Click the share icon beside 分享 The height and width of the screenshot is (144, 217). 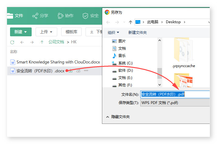tap(35, 16)
